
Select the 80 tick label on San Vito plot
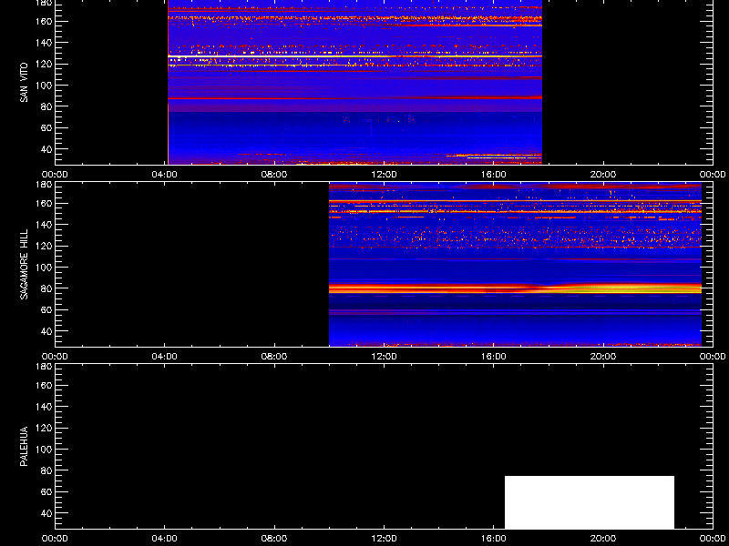pyautogui.click(x=47, y=106)
